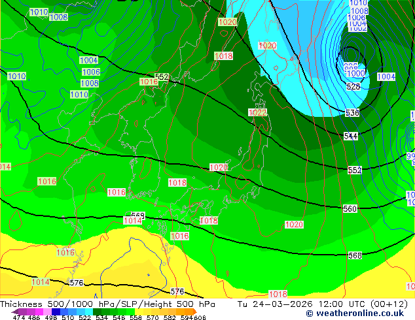Click the 582 legend value
The image size is (415, 320).
170,317
